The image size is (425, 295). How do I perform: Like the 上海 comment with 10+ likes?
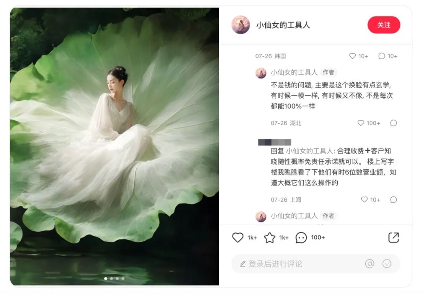point(364,199)
